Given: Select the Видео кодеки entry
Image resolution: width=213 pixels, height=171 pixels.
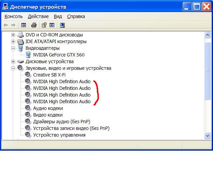Looking at the screenshot, I should coord(48,115).
